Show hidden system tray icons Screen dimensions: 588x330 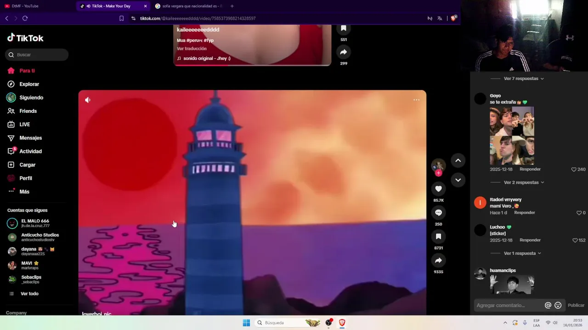(x=505, y=323)
